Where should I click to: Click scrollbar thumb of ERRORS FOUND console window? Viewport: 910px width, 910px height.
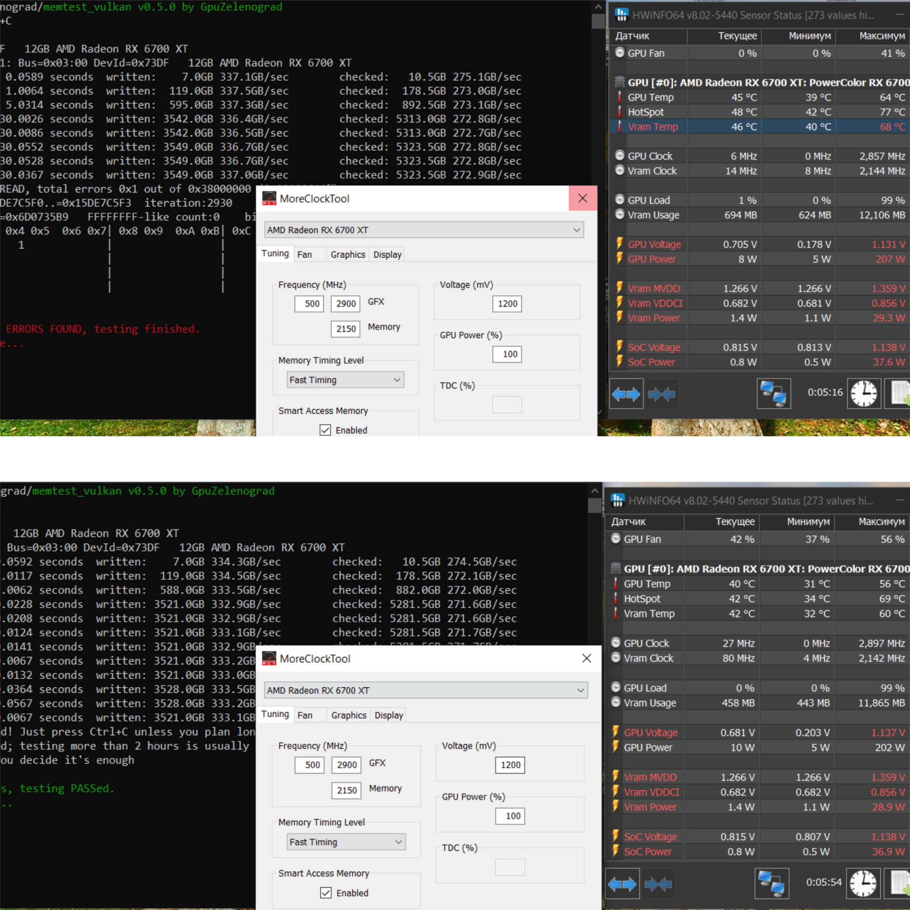click(598, 21)
